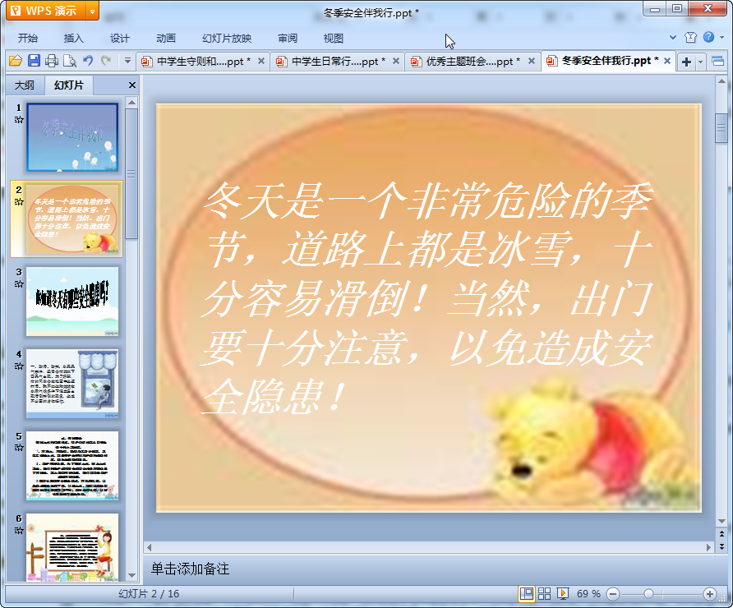733x608 pixels.
Task: Close the 冬季安全伴我行.ppt document tab
Action: pos(667,61)
